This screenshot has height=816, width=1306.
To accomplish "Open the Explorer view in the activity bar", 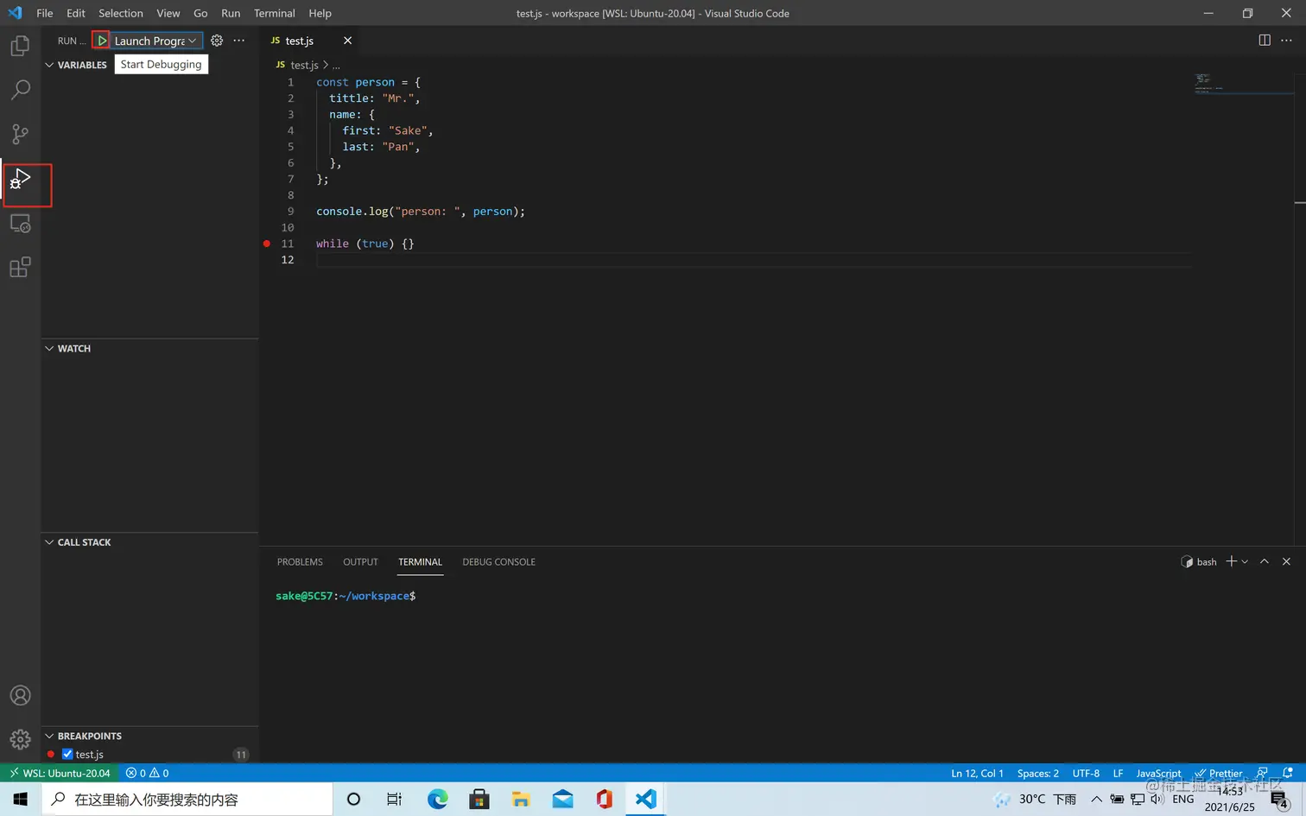I will [20, 45].
